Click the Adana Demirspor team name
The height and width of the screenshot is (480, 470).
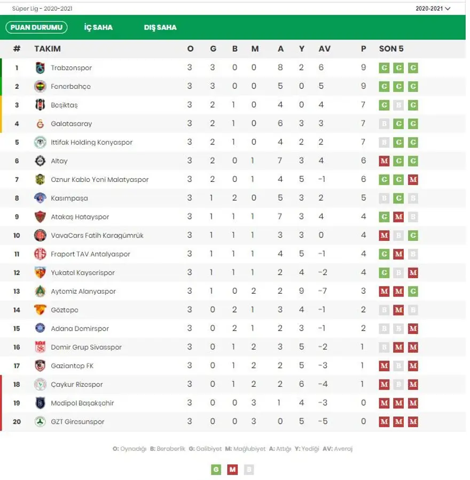pyautogui.click(x=80, y=329)
